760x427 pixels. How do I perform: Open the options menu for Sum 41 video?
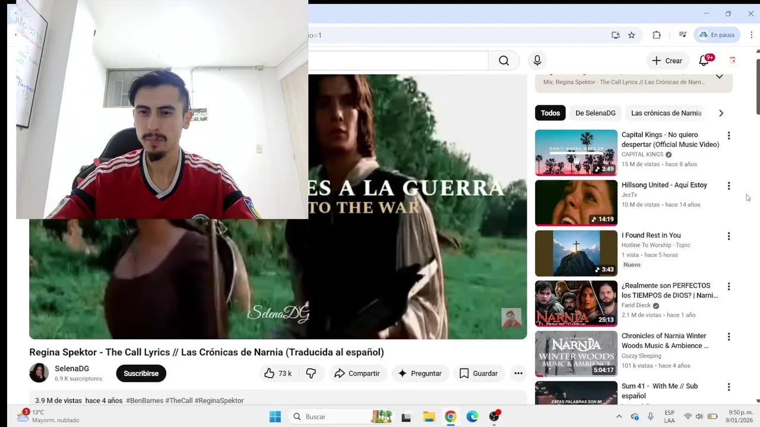click(729, 387)
